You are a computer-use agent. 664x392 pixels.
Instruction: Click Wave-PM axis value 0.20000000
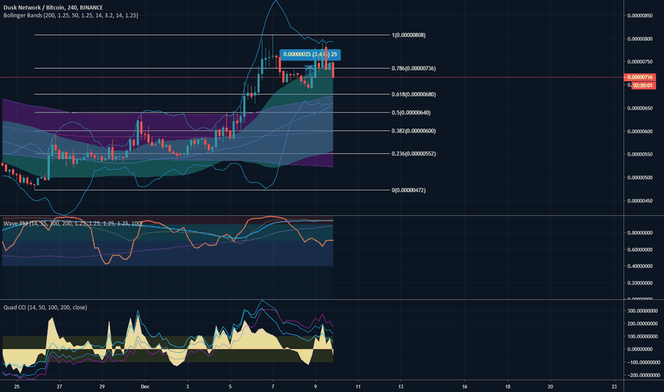(640, 283)
